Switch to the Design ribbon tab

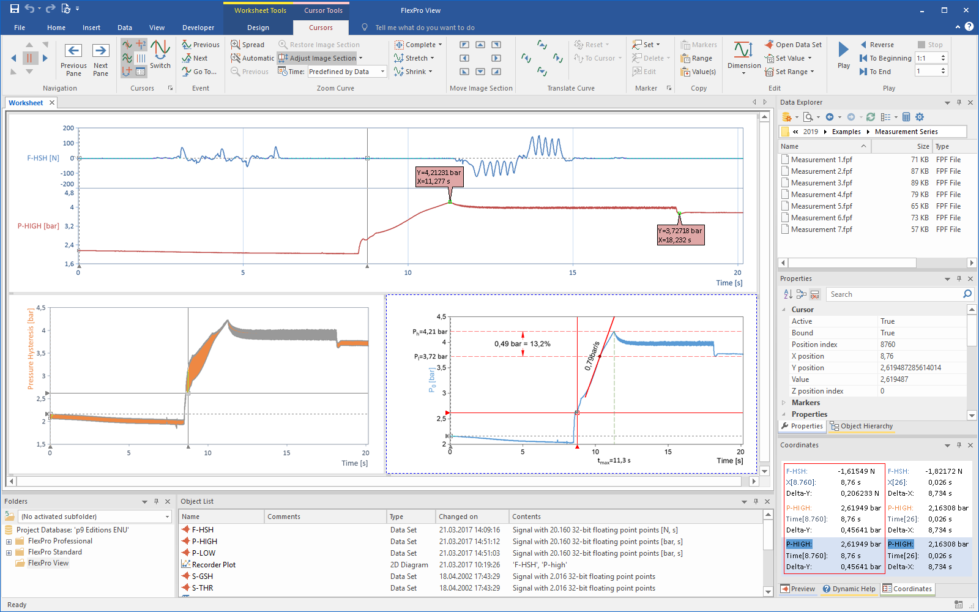258,27
